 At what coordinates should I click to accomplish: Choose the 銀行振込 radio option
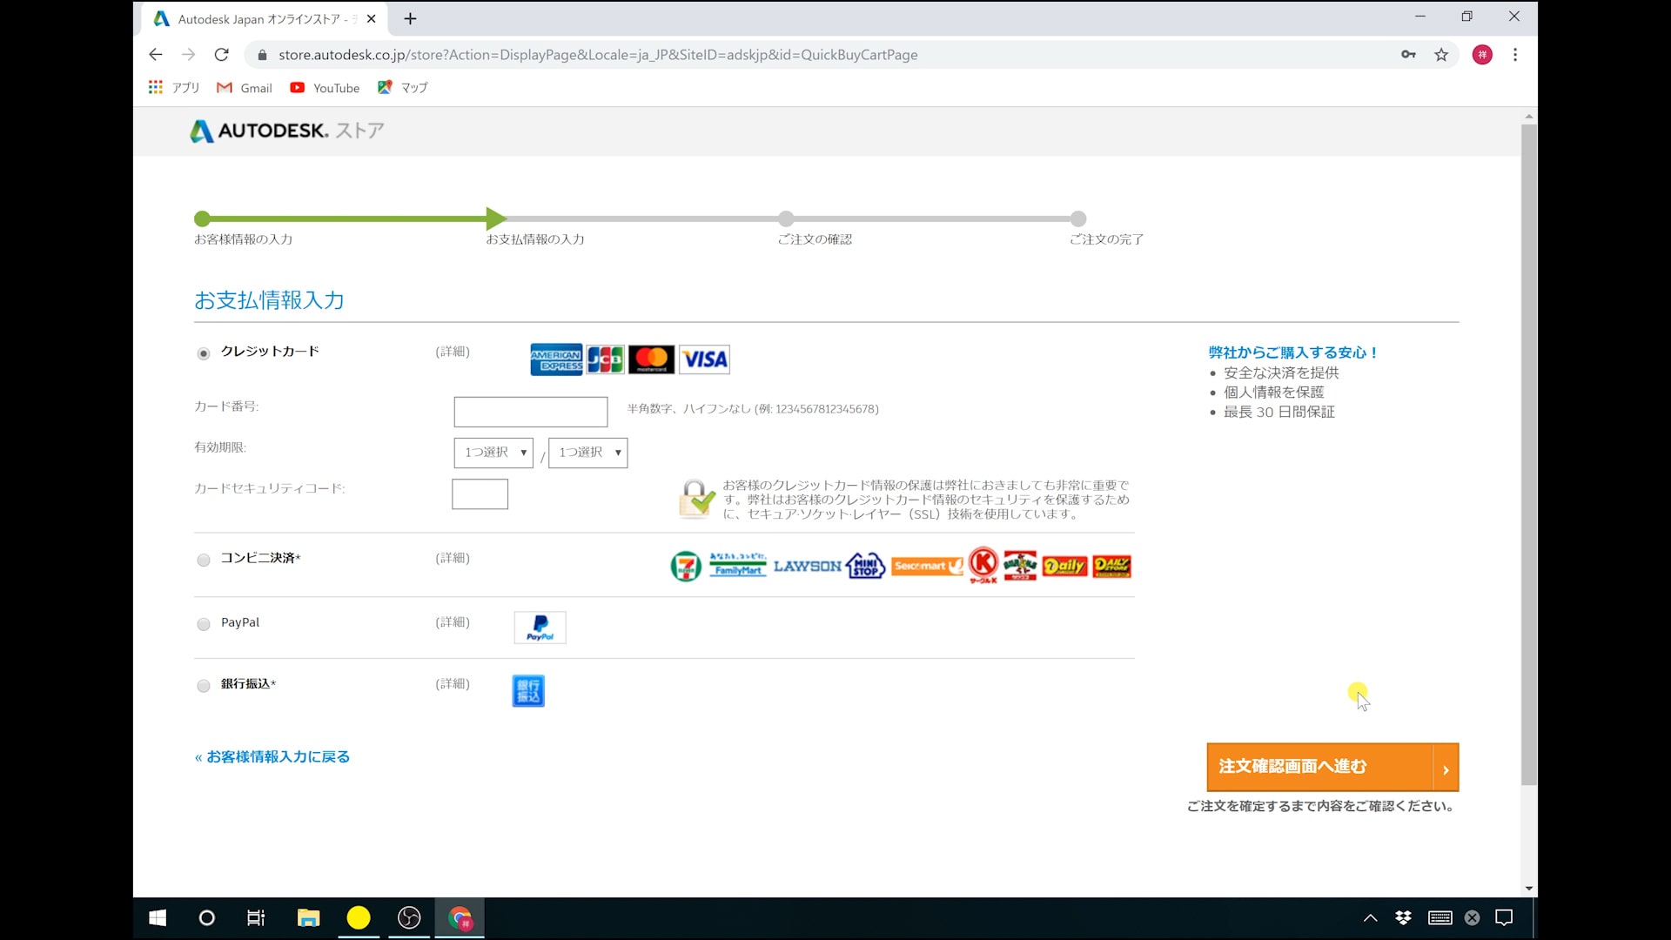point(204,686)
